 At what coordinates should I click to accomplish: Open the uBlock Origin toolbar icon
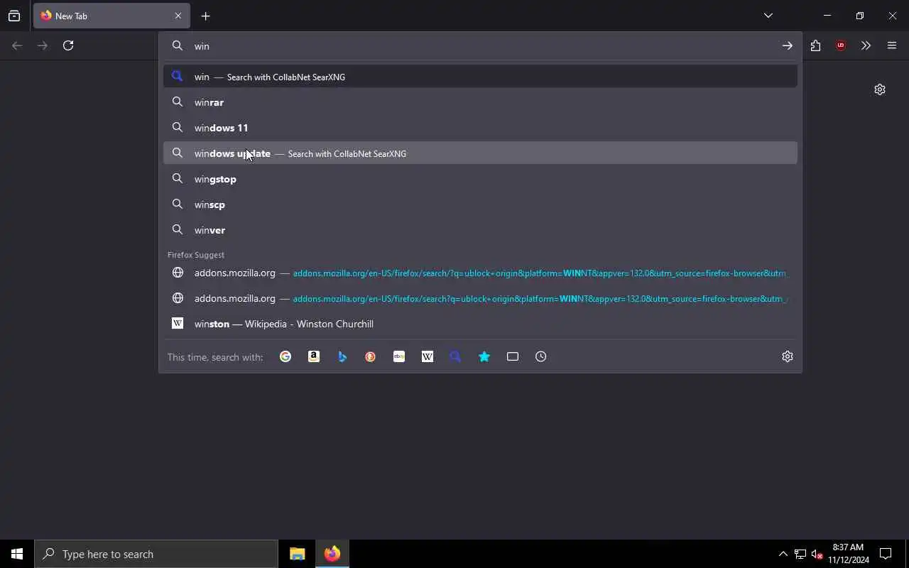[x=841, y=45]
